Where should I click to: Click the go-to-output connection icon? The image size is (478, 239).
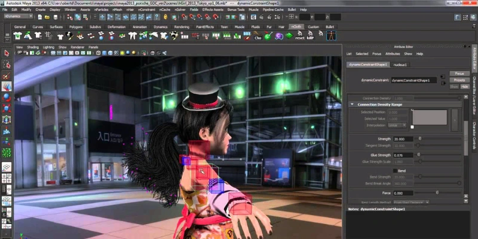point(443,82)
